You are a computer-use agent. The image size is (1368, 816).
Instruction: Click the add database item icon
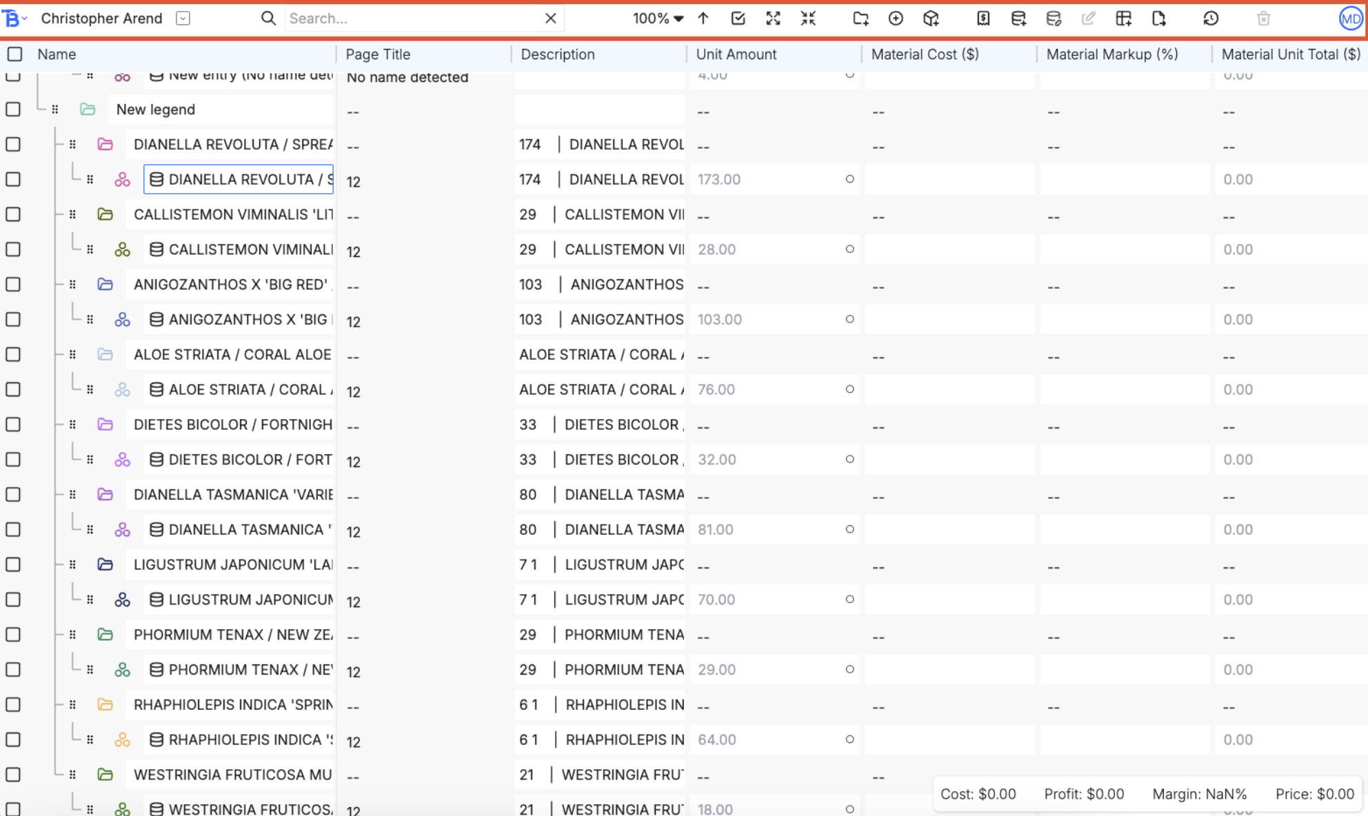pyautogui.click(x=1018, y=19)
